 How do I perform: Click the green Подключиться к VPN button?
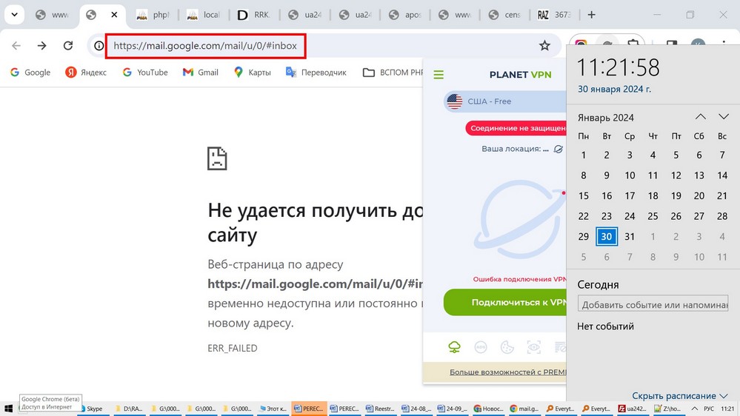tap(504, 302)
